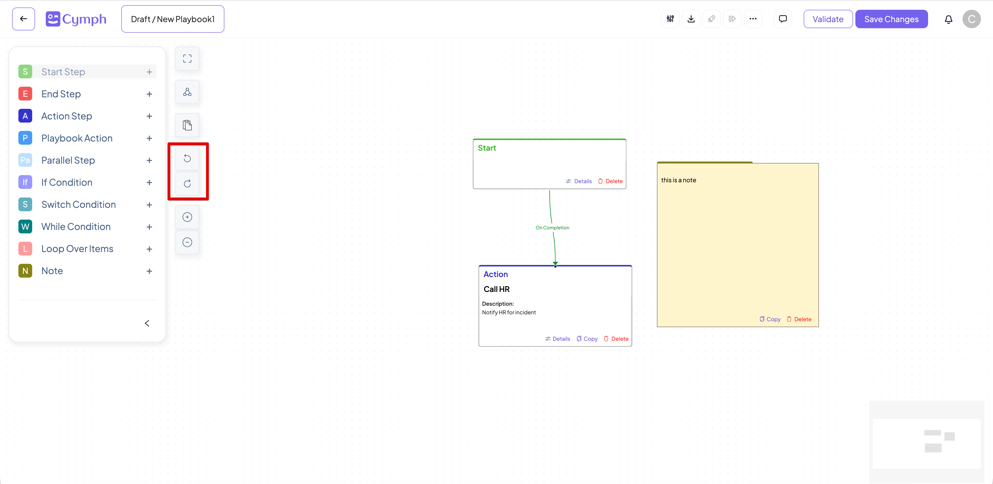
Task: Click the paste clipboard icon
Action: 187,125
